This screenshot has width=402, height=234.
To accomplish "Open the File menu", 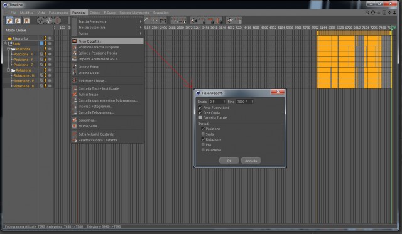I will point(13,13).
